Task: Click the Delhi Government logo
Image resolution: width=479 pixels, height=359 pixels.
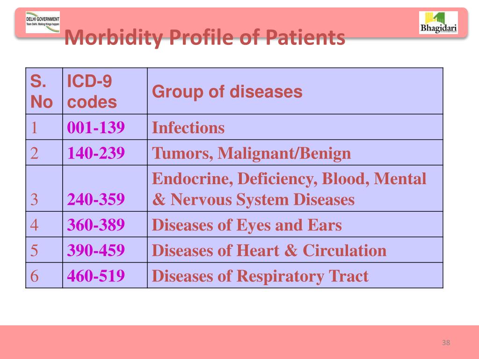Action: click(x=43, y=22)
